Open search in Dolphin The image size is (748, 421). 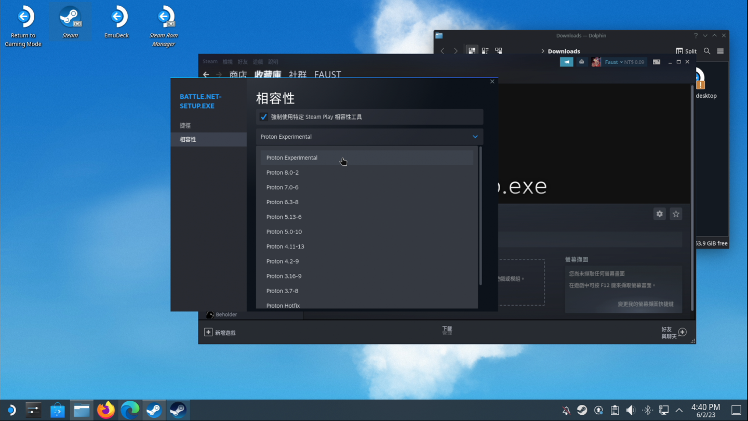(x=707, y=51)
